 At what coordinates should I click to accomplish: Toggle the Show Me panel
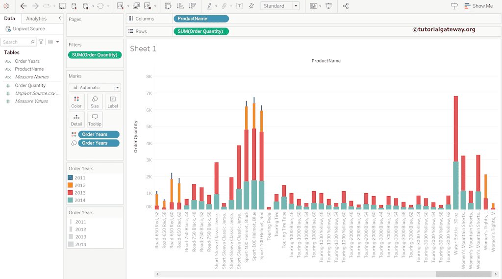(478, 6)
